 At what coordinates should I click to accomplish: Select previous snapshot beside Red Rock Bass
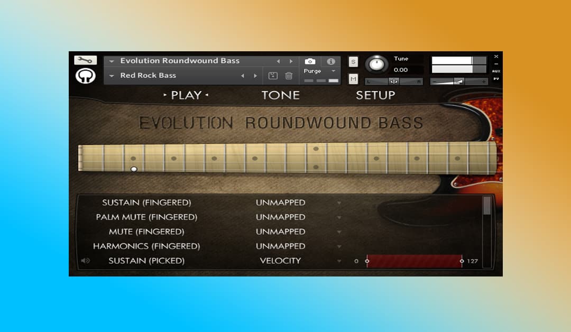(x=243, y=76)
